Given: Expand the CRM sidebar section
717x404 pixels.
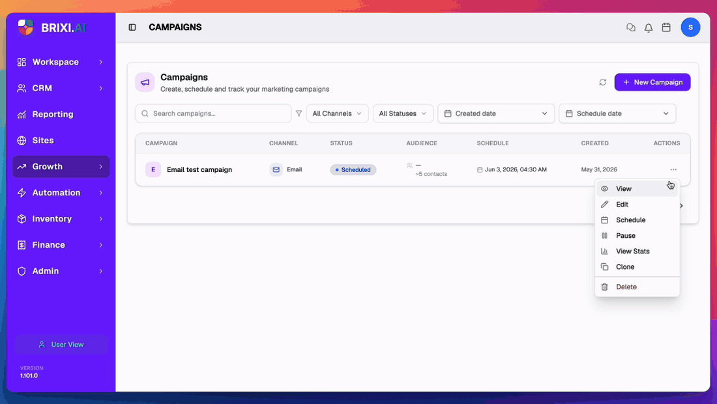Looking at the screenshot, I should click(x=61, y=88).
